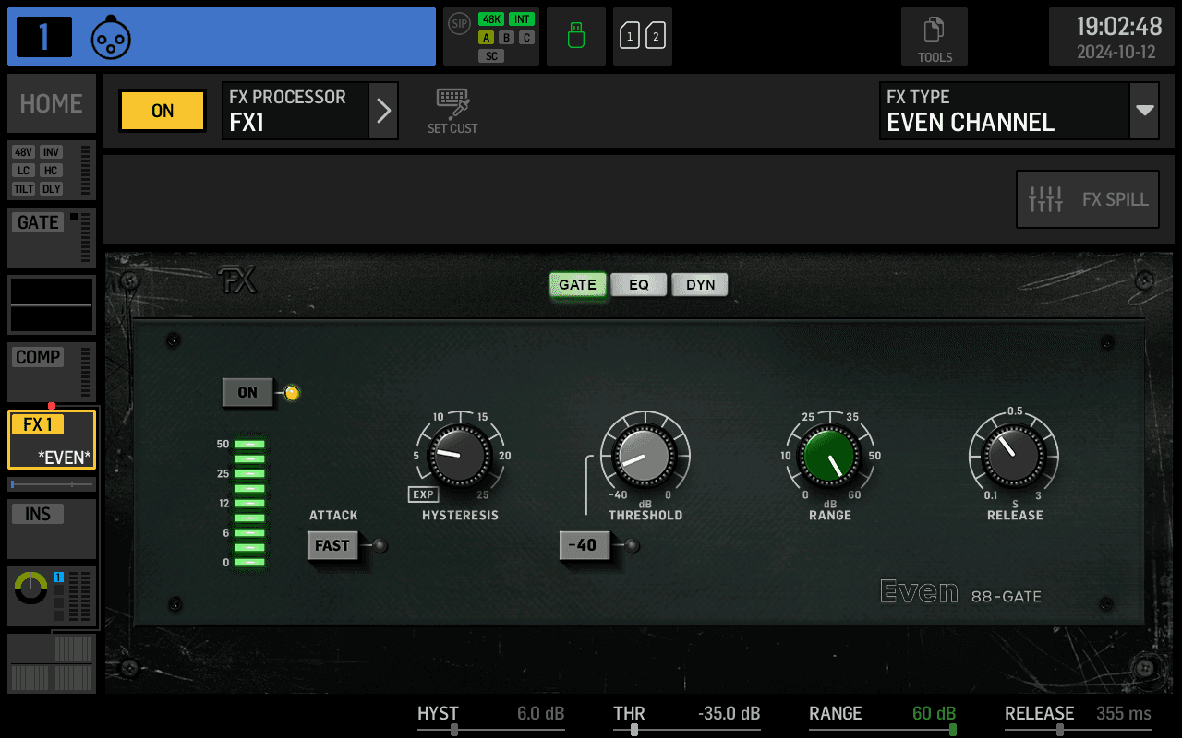Click the RANGE 60 dB parameter slider
This screenshot has width=1182, height=738.
tap(883, 720)
